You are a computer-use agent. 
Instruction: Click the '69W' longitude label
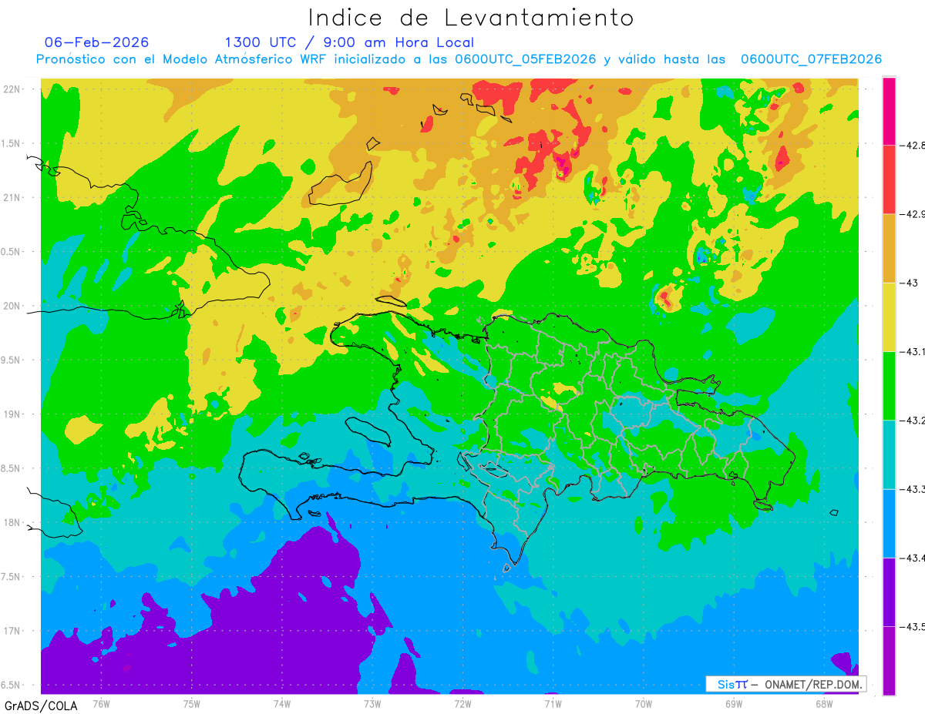pyautogui.click(x=734, y=703)
